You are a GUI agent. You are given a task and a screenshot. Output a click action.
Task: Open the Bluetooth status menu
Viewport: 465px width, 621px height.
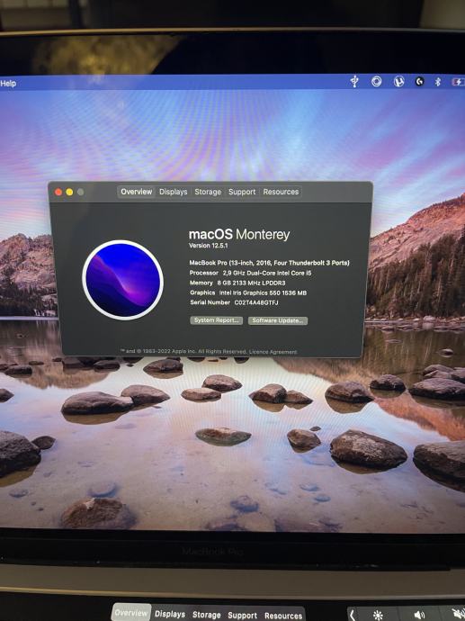pyautogui.click(x=438, y=82)
